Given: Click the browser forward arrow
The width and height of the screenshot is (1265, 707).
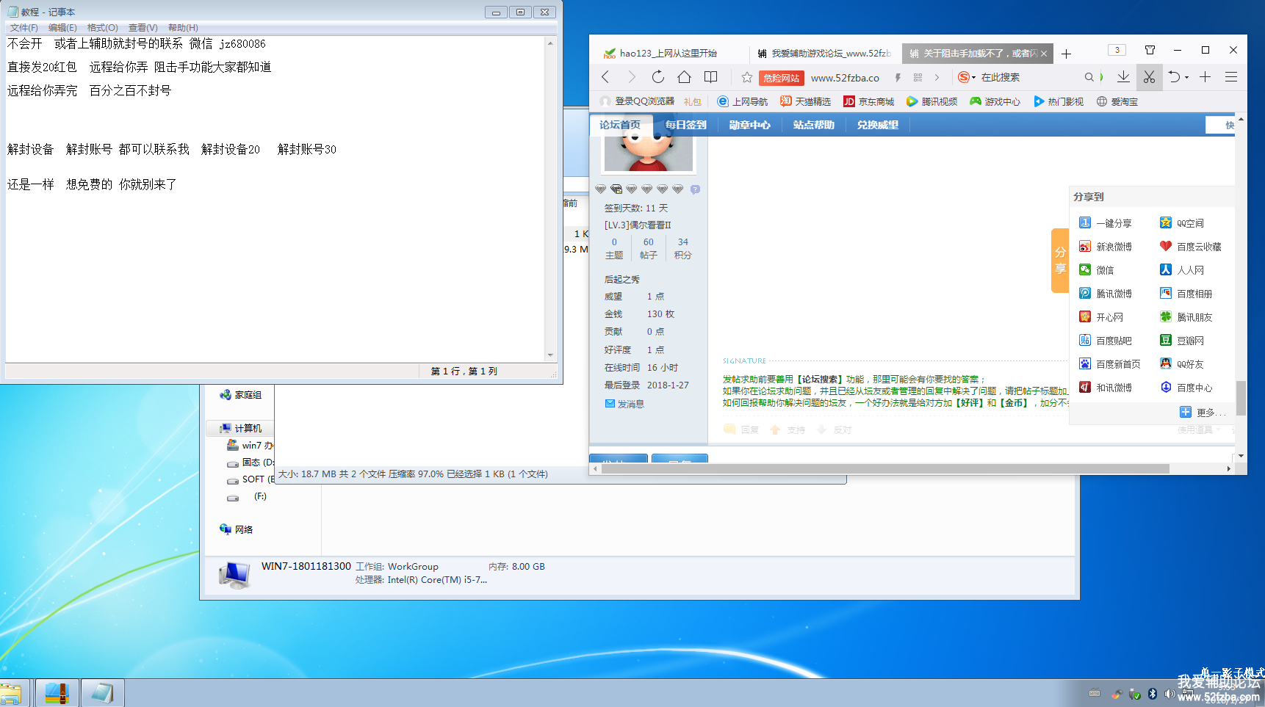Looking at the screenshot, I should [x=632, y=77].
